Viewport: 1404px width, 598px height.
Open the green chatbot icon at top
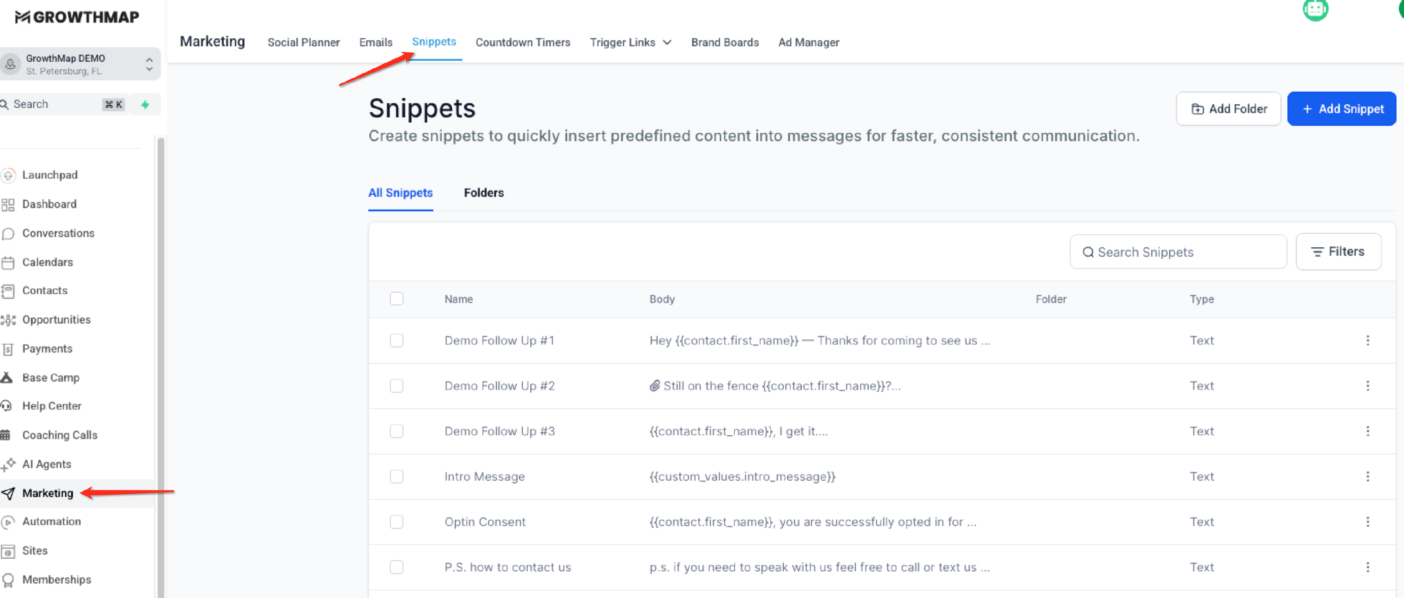click(1315, 9)
